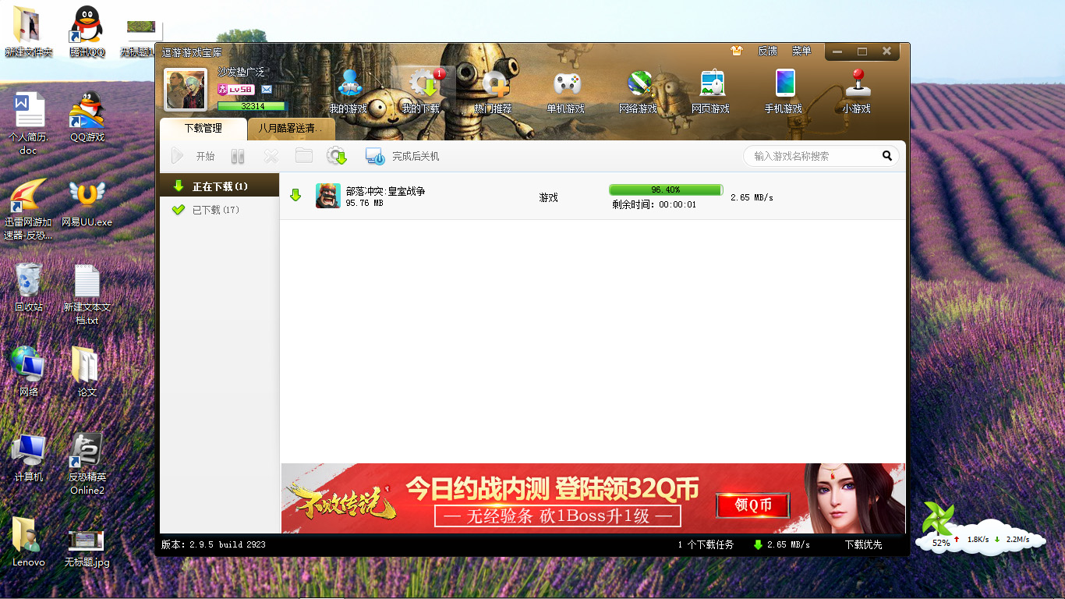Viewport: 1065px width, 599px height.
Task: Maximize the 逗游游戏宝库 window
Action: [x=862, y=51]
